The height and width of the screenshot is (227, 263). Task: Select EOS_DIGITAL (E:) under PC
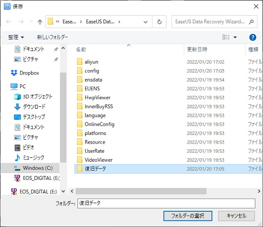point(37,178)
